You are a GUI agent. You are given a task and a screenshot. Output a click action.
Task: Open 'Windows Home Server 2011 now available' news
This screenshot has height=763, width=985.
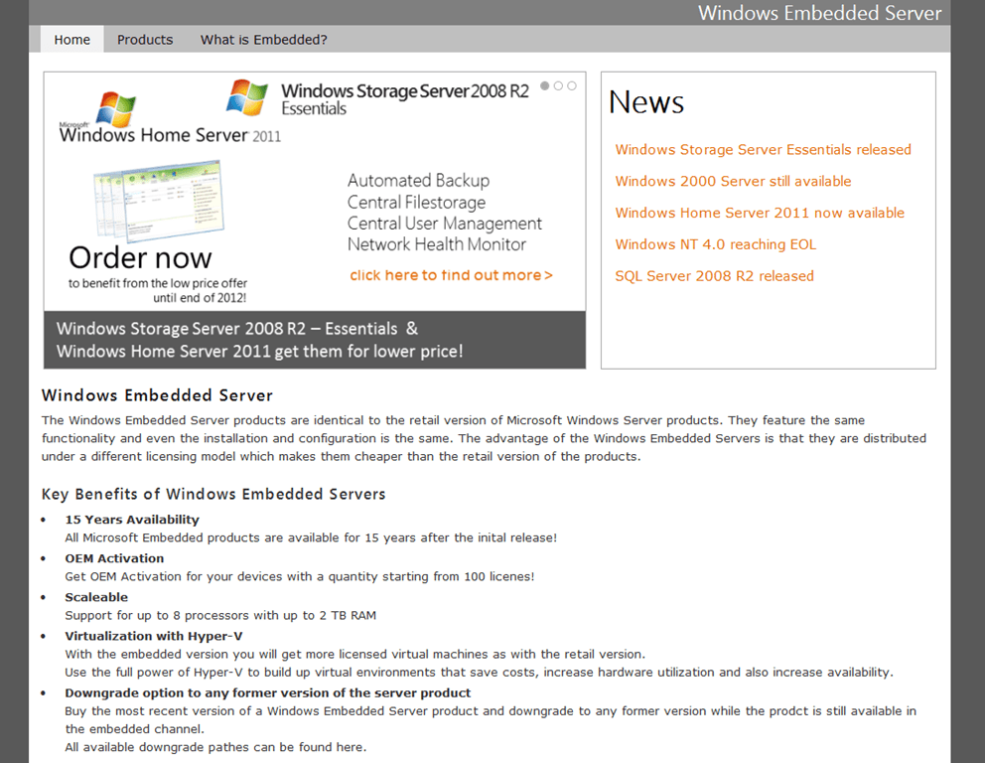tap(760, 213)
